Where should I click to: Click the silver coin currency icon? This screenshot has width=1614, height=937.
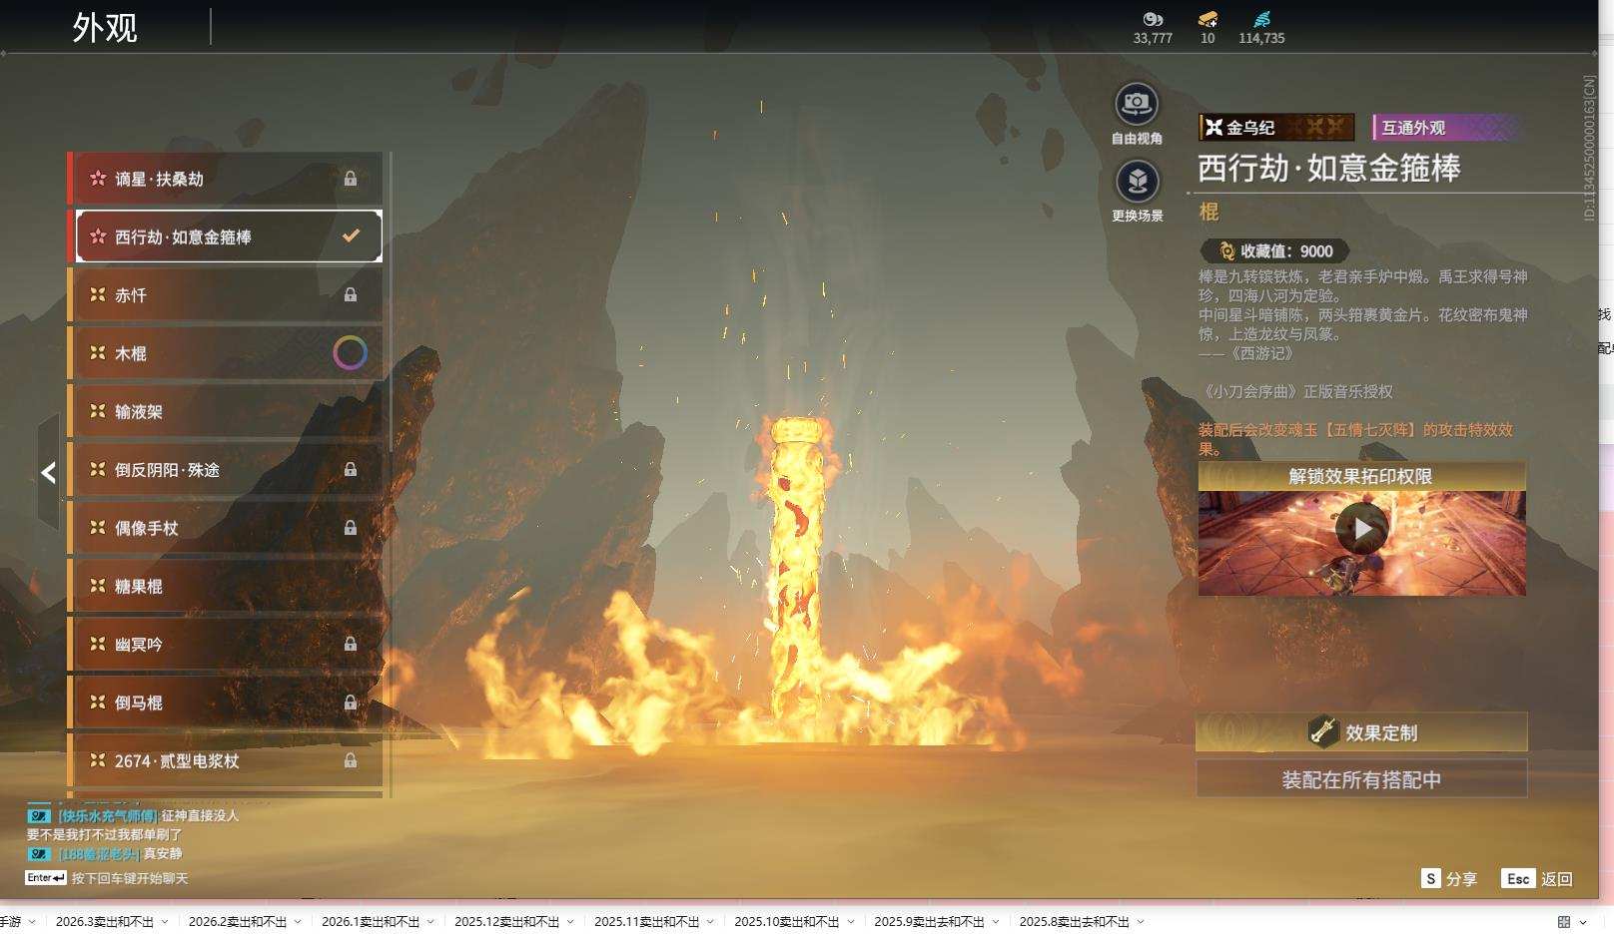pos(1153,19)
